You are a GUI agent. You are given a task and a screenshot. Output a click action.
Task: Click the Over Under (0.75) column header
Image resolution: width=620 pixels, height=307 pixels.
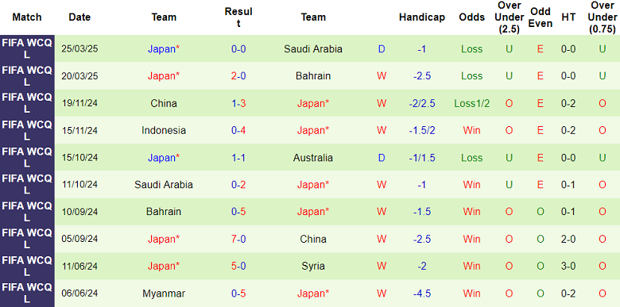coord(603,17)
